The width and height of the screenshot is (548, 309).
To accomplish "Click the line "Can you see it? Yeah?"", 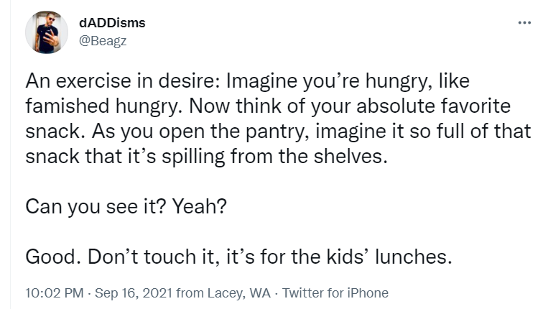I will (126, 206).
